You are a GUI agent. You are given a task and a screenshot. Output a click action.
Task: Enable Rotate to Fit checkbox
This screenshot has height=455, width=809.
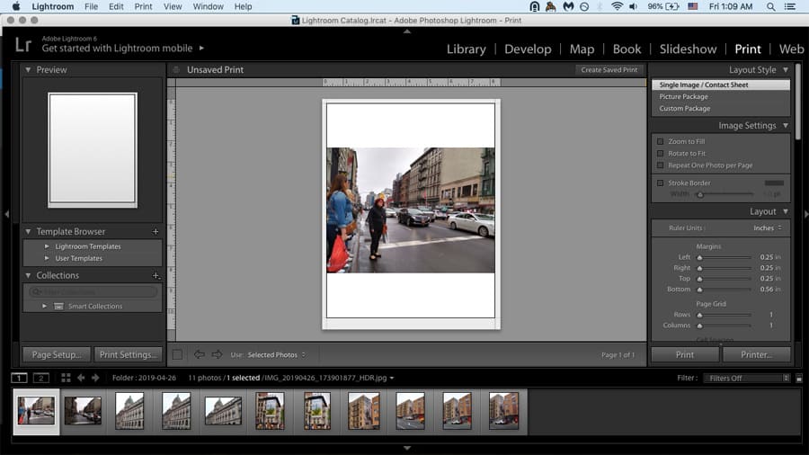pyautogui.click(x=660, y=153)
